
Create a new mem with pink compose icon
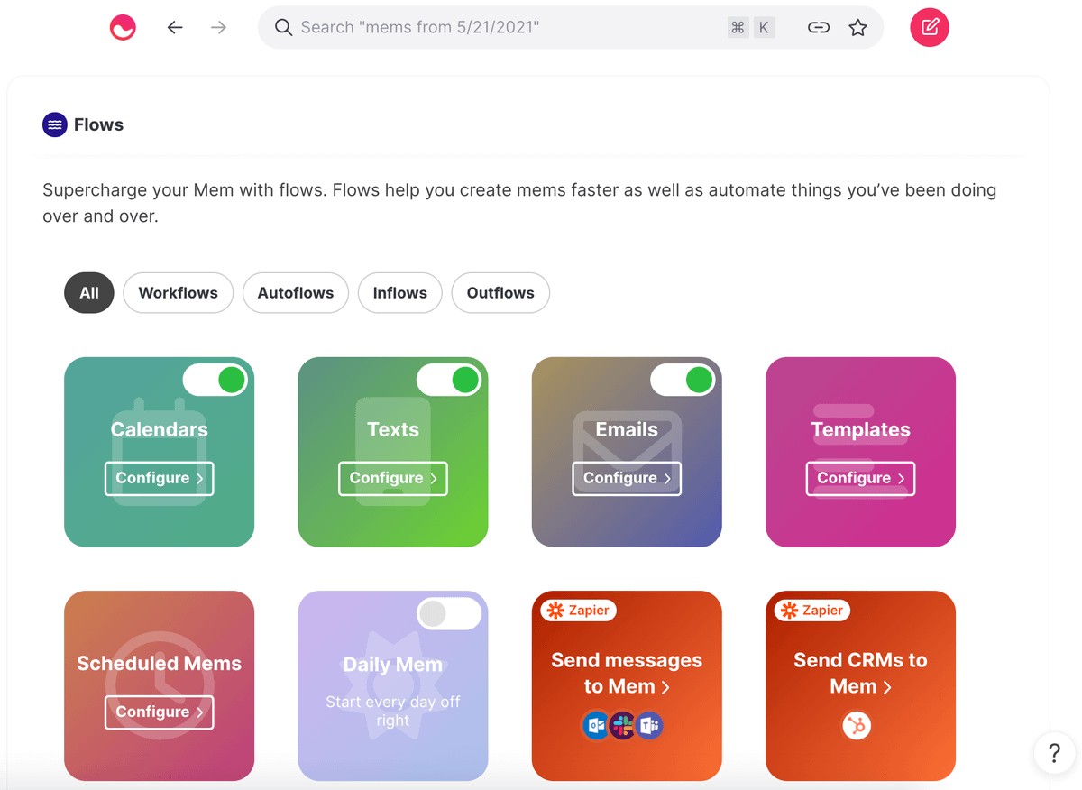tap(929, 28)
